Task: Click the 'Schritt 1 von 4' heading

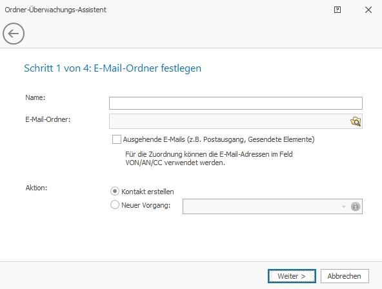Action: (x=112, y=68)
